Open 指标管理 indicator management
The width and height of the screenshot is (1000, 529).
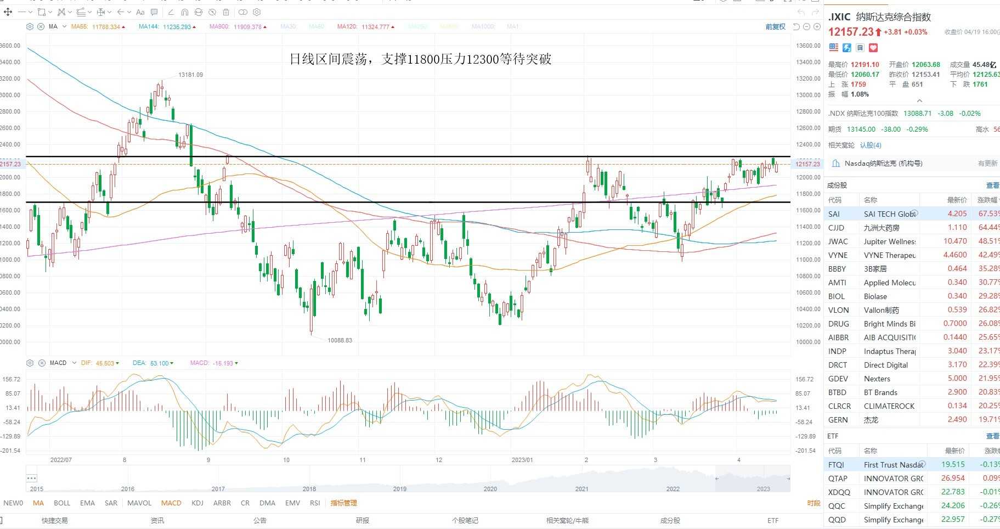click(344, 503)
